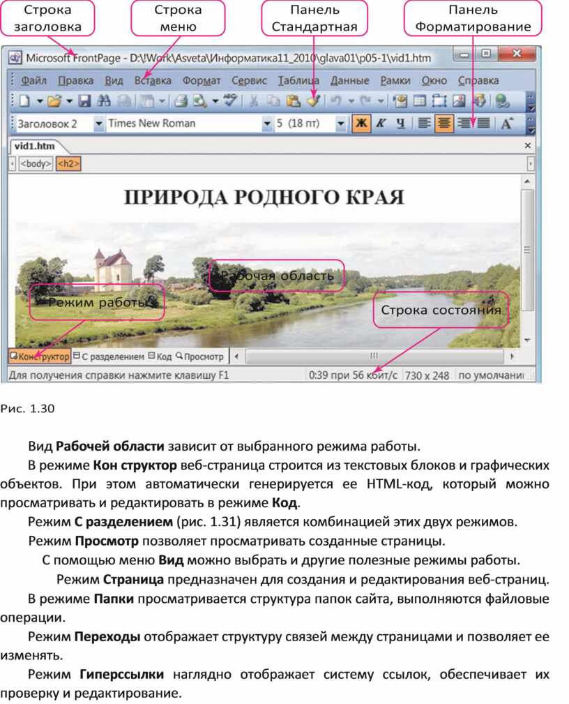The height and width of the screenshot is (704, 569).
Task: Select the <body> tag button
Action: click(x=36, y=164)
